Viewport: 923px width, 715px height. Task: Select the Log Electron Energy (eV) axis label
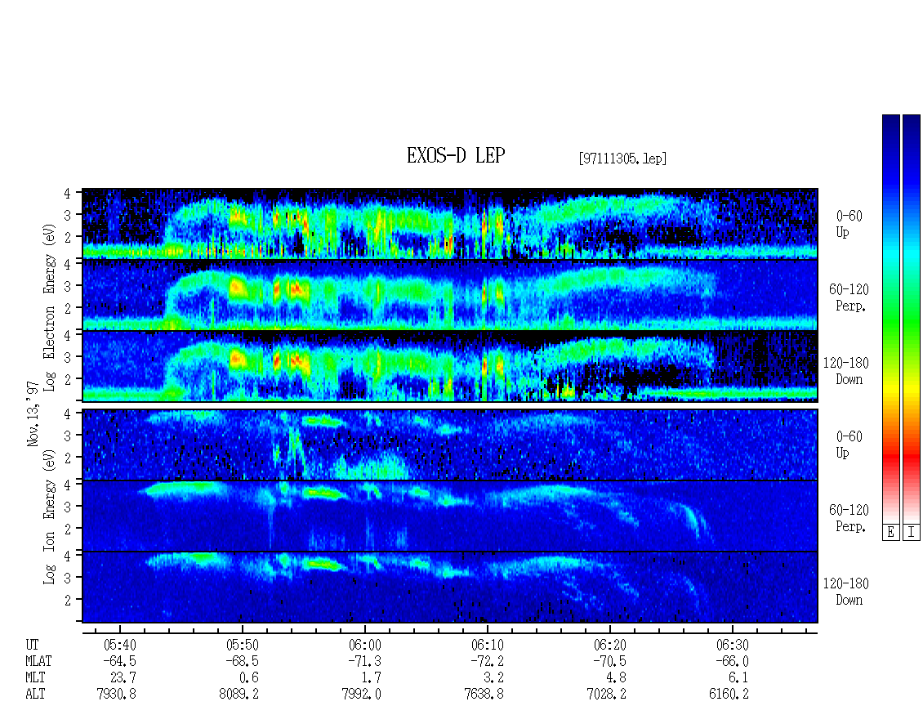coord(50,307)
